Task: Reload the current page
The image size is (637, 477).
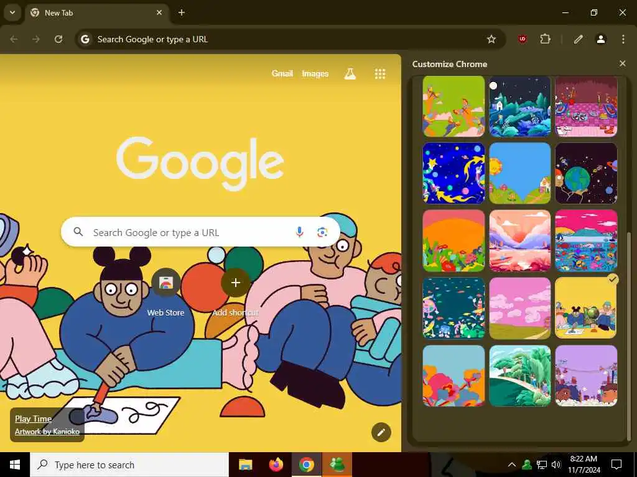Action: tap(58, 39)
